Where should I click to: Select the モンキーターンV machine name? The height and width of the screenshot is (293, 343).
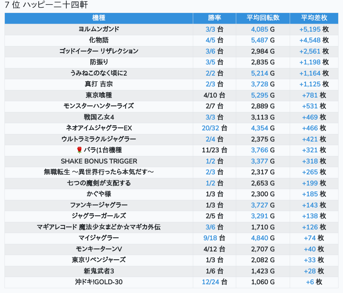[x=99, y=249]
